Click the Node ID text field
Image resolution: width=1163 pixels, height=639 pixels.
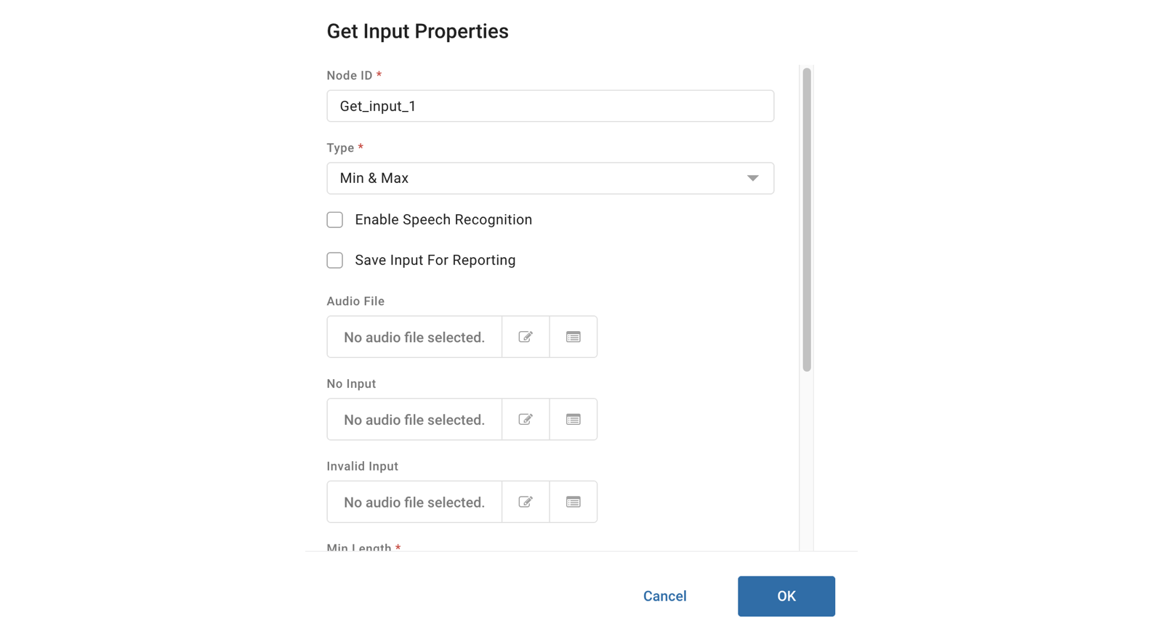pos(550,106)
